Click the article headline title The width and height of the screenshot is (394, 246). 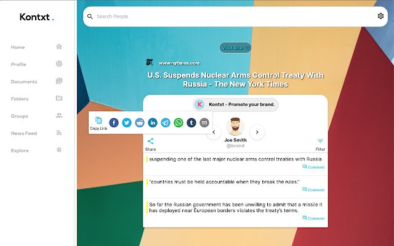pyautogui.click(x=235, y=79)
